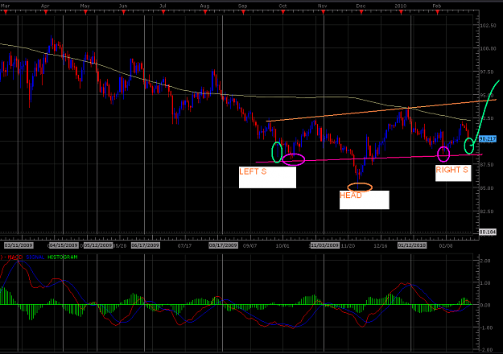Viewport: 503px width, 354px height.
Task: Click the green HISTOGRAM legend label
Action: (63, 257)
